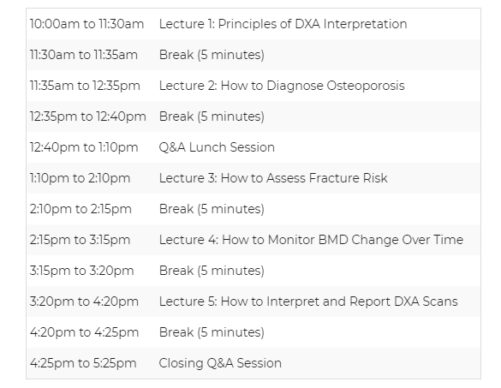The image size is (501, 388).
Task: Click the 4:20pm to 4:25pm time slot
Action: pos(84,332)
